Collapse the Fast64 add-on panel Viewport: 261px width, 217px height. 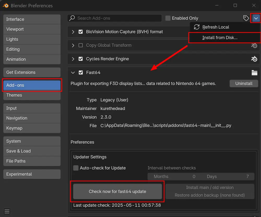tap(73, 73)
